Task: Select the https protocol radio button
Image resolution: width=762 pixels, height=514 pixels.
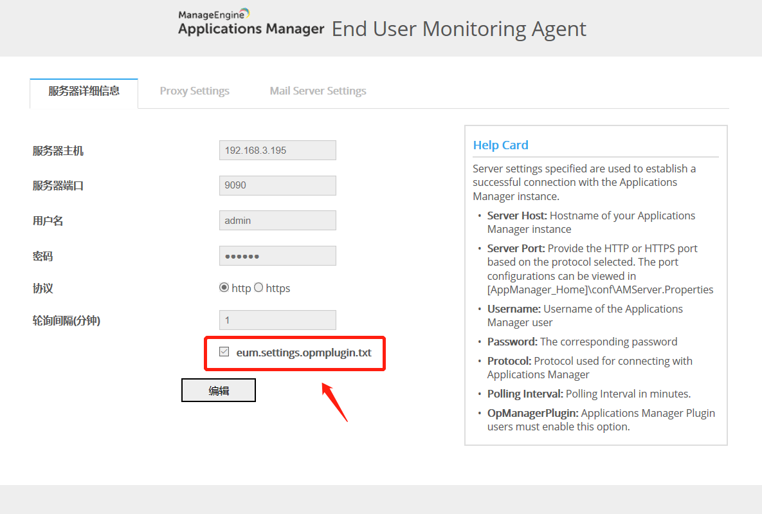Action: (259, 288)
